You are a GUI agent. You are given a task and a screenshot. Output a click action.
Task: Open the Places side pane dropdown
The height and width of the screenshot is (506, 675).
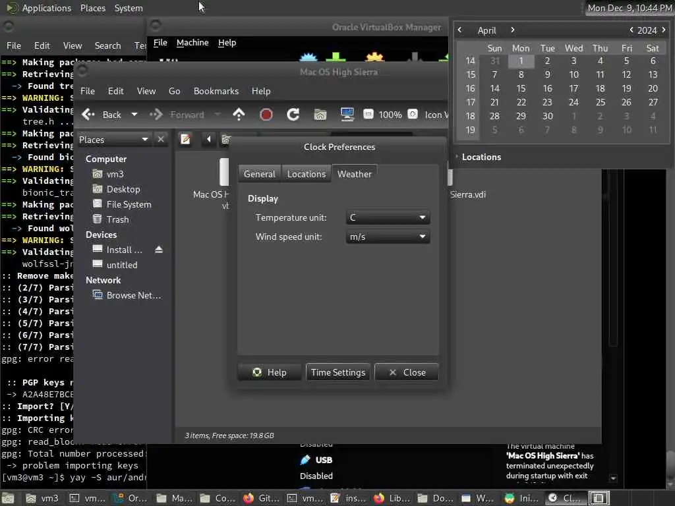pos(113,140)
